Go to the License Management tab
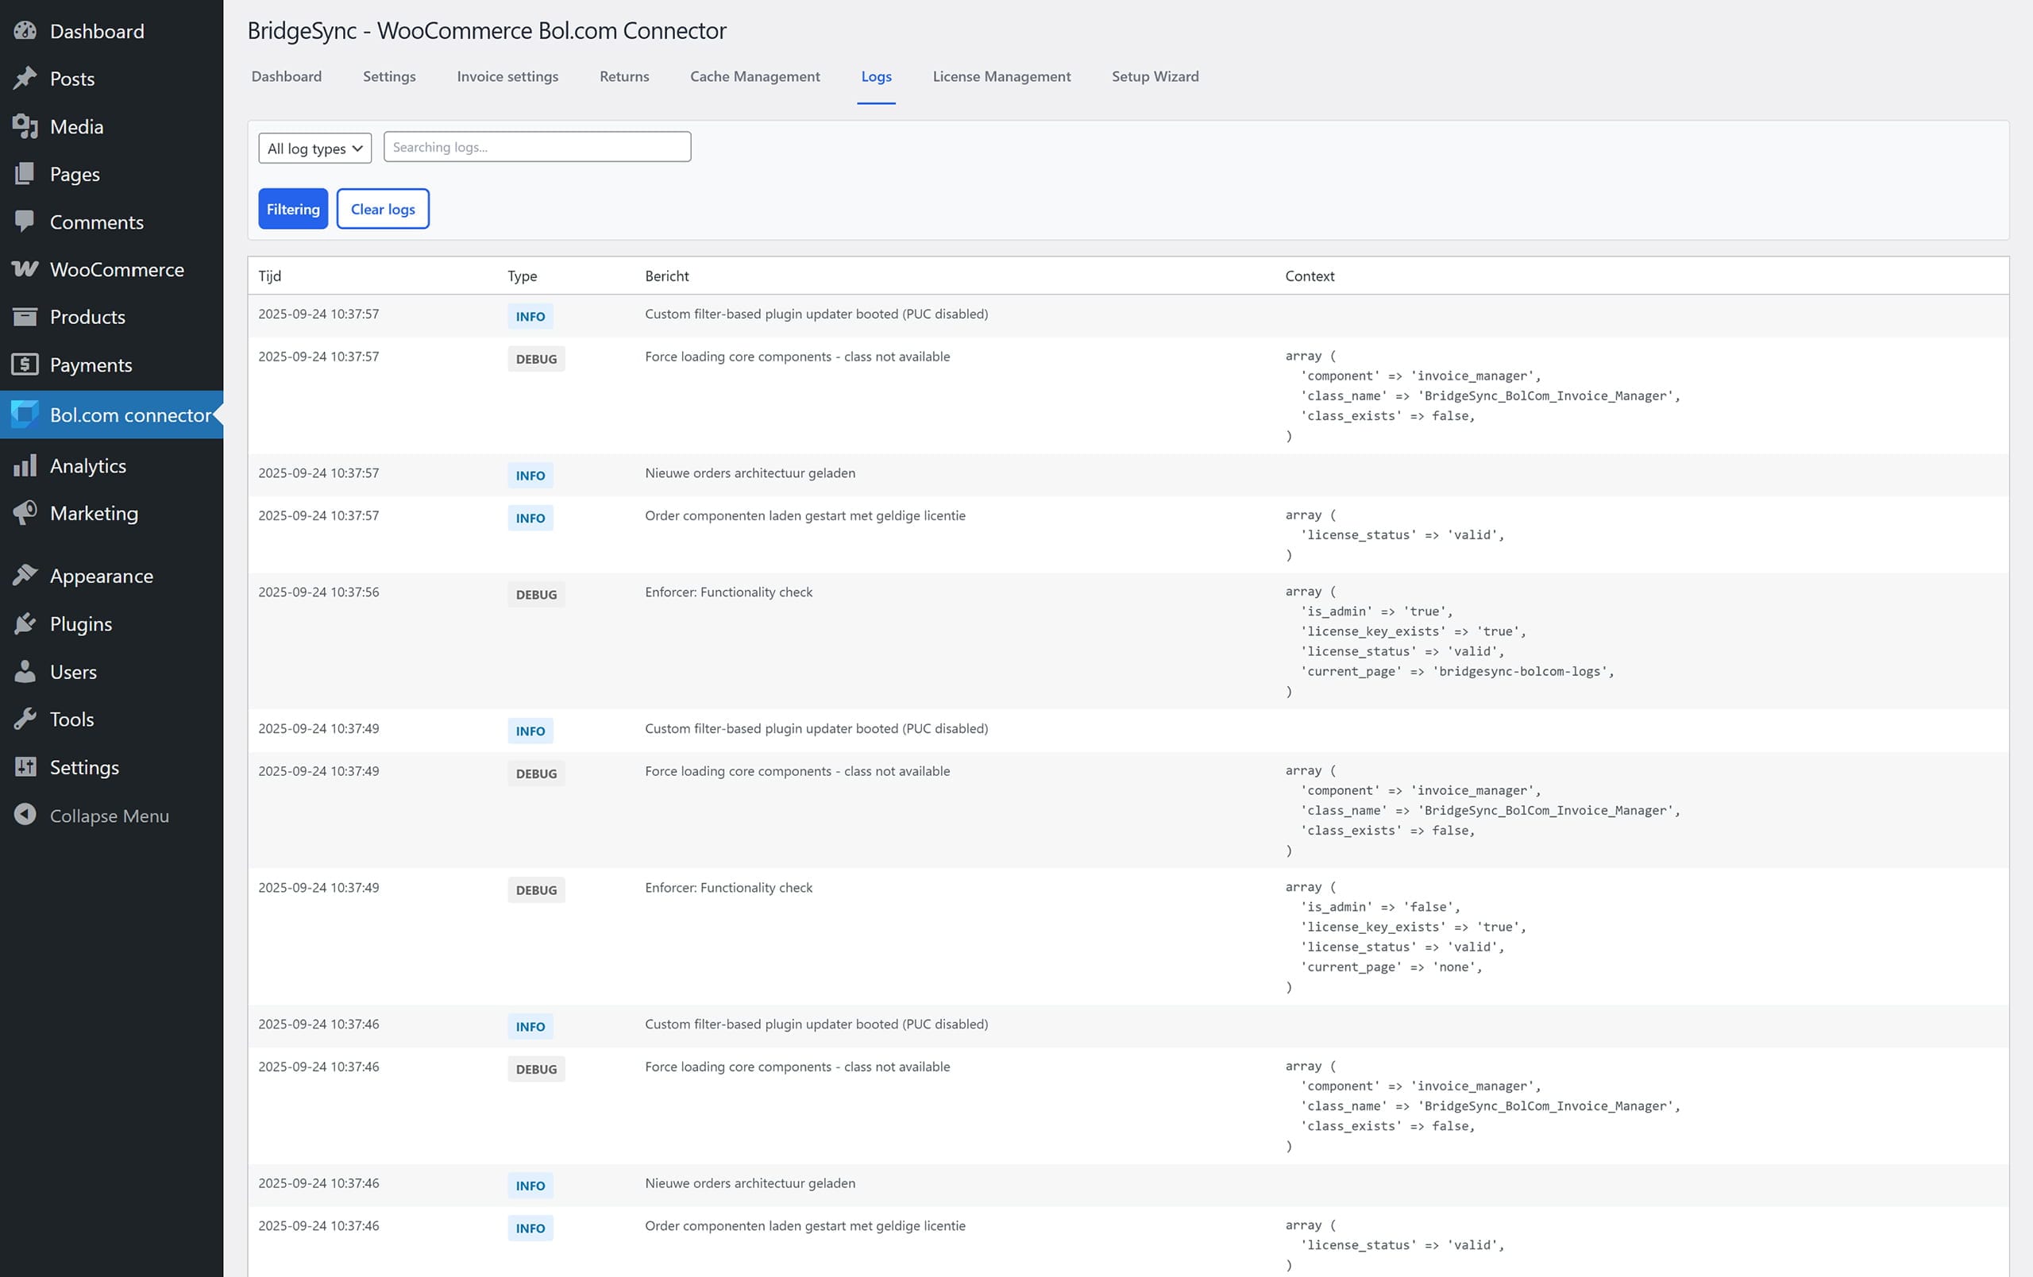The width and height of the screenshot is (2033, 1277). [x=1001, y=76]
